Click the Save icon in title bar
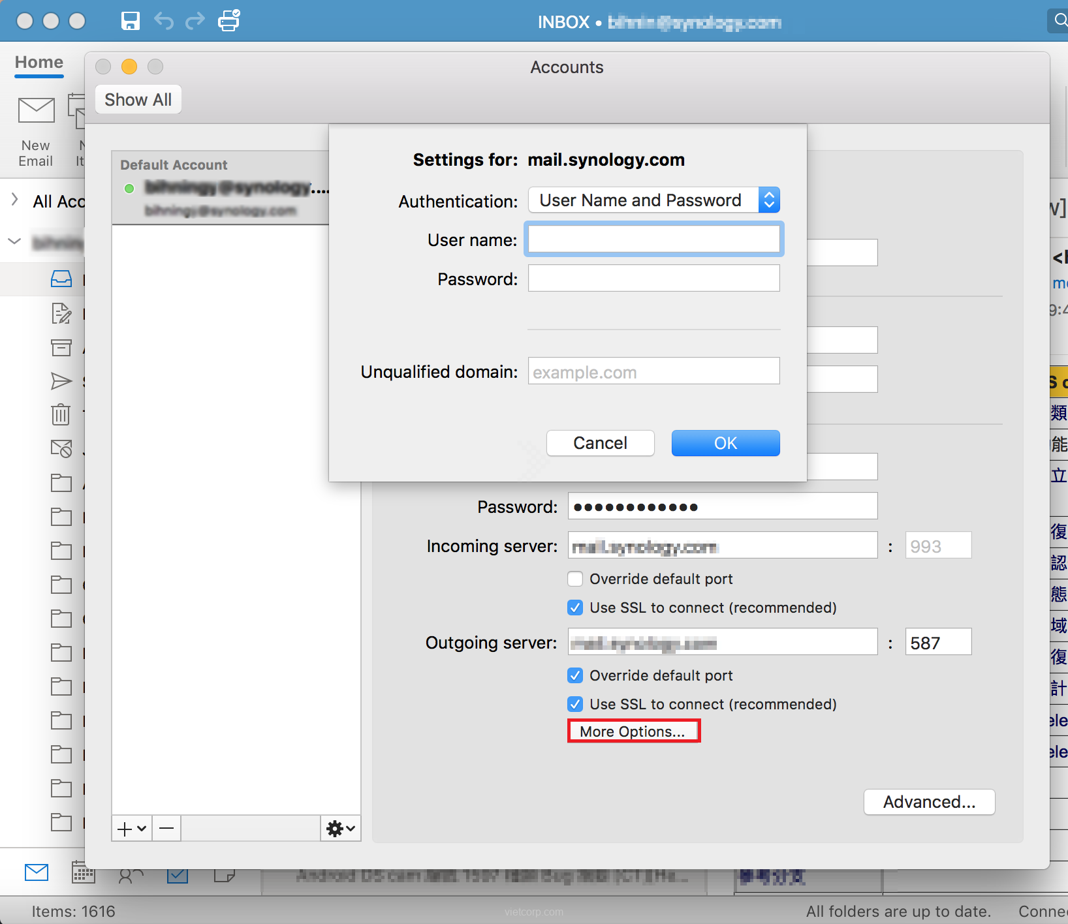 (131, 21)
